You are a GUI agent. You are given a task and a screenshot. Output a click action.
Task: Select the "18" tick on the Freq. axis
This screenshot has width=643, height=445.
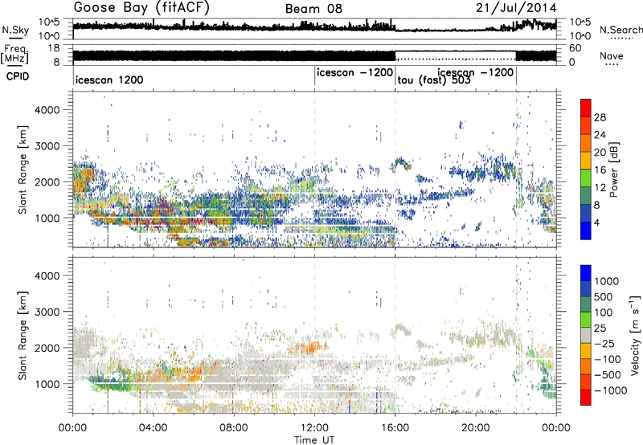pos(53,48)
